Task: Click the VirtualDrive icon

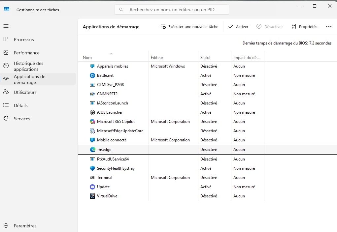Action: click(x=92, y=196)
